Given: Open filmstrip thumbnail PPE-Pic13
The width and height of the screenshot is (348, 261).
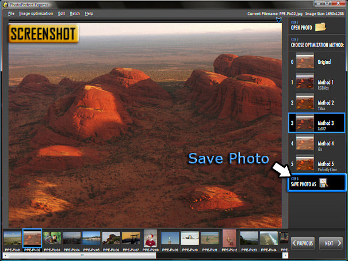Looking at the screenshot, I should coord(249,239).
